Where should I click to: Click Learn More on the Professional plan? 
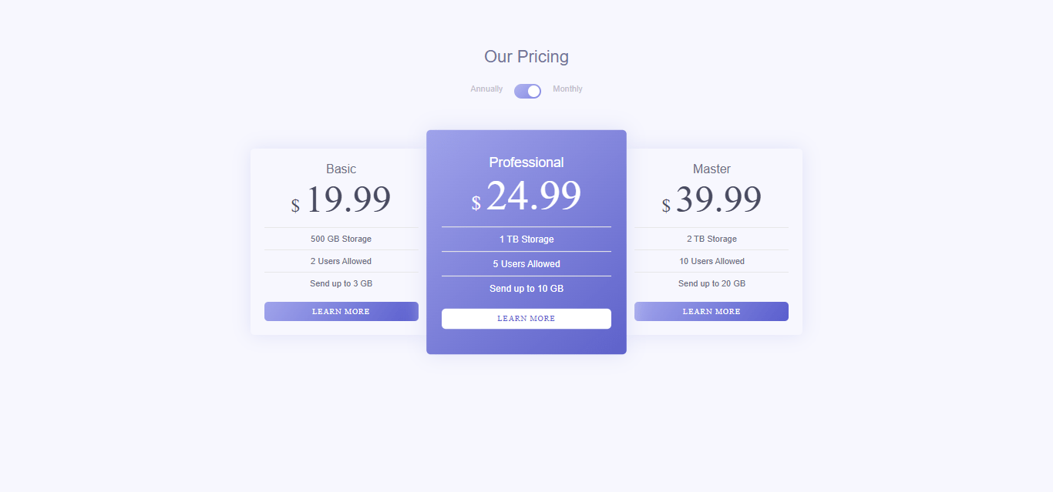526,318
